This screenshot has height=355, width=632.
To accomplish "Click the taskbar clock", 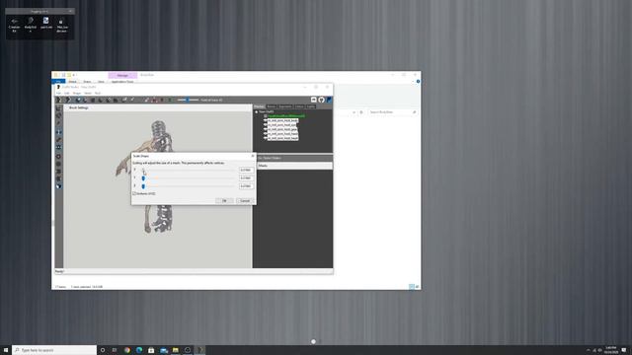I will coord(611,350).
